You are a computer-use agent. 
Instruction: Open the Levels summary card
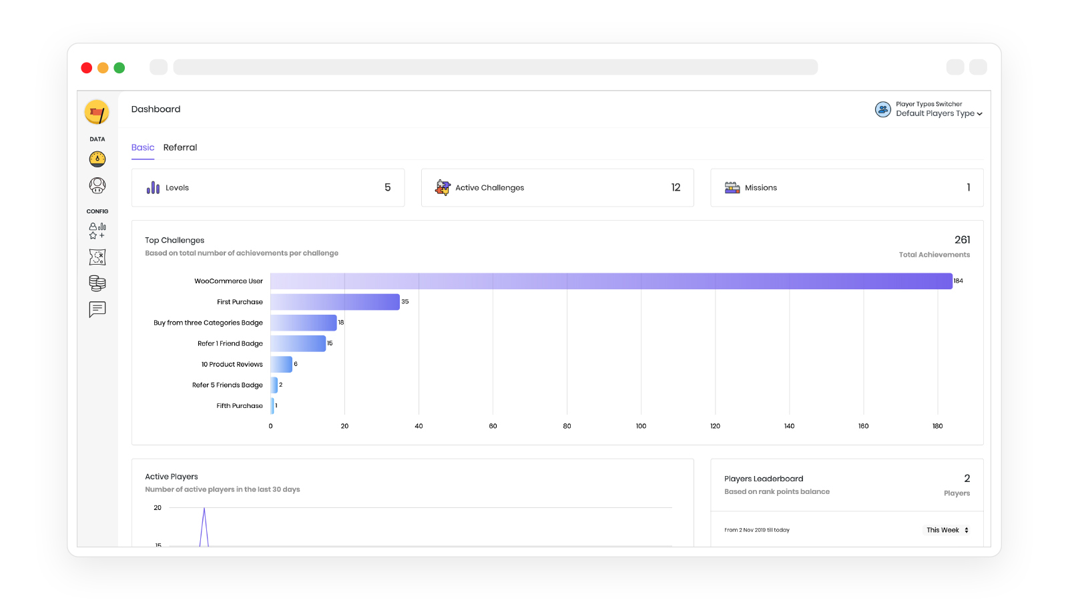coord(268,187)
